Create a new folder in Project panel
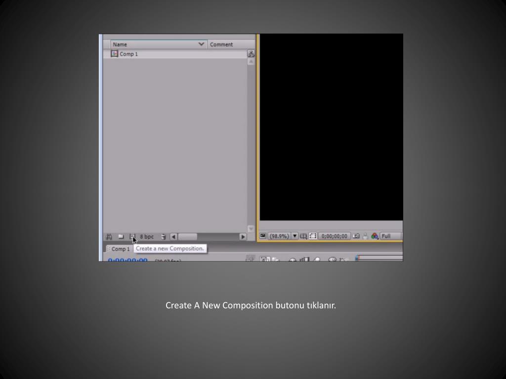 coord(121,236)
